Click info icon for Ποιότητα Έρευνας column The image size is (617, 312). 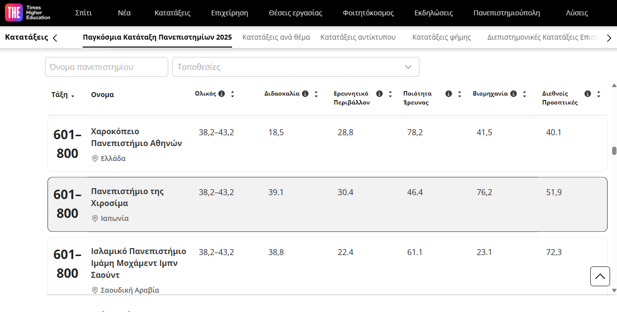click(449, 94)
